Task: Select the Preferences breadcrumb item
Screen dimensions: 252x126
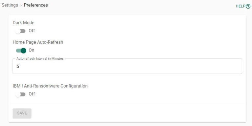Action: (x=36, y=5)
